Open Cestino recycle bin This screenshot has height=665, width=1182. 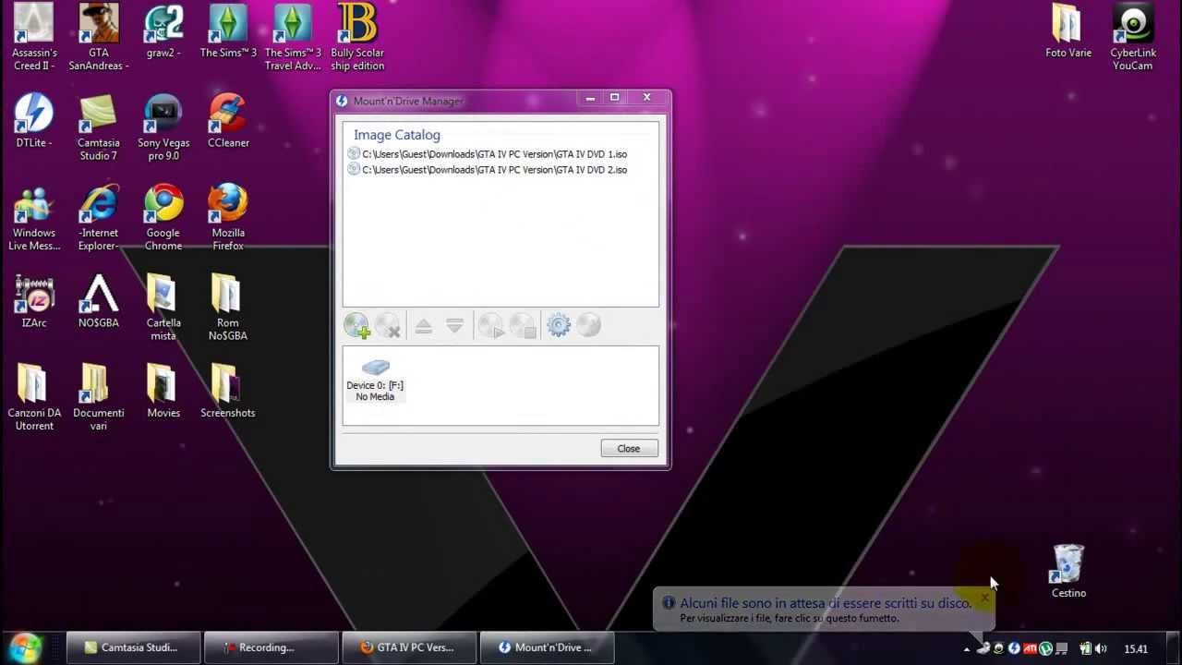[x=1068, y=571]
